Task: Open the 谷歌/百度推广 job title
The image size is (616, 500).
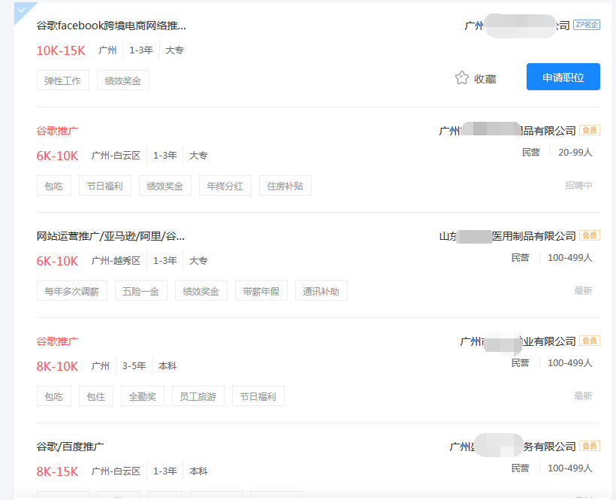Action: (70, 447)
